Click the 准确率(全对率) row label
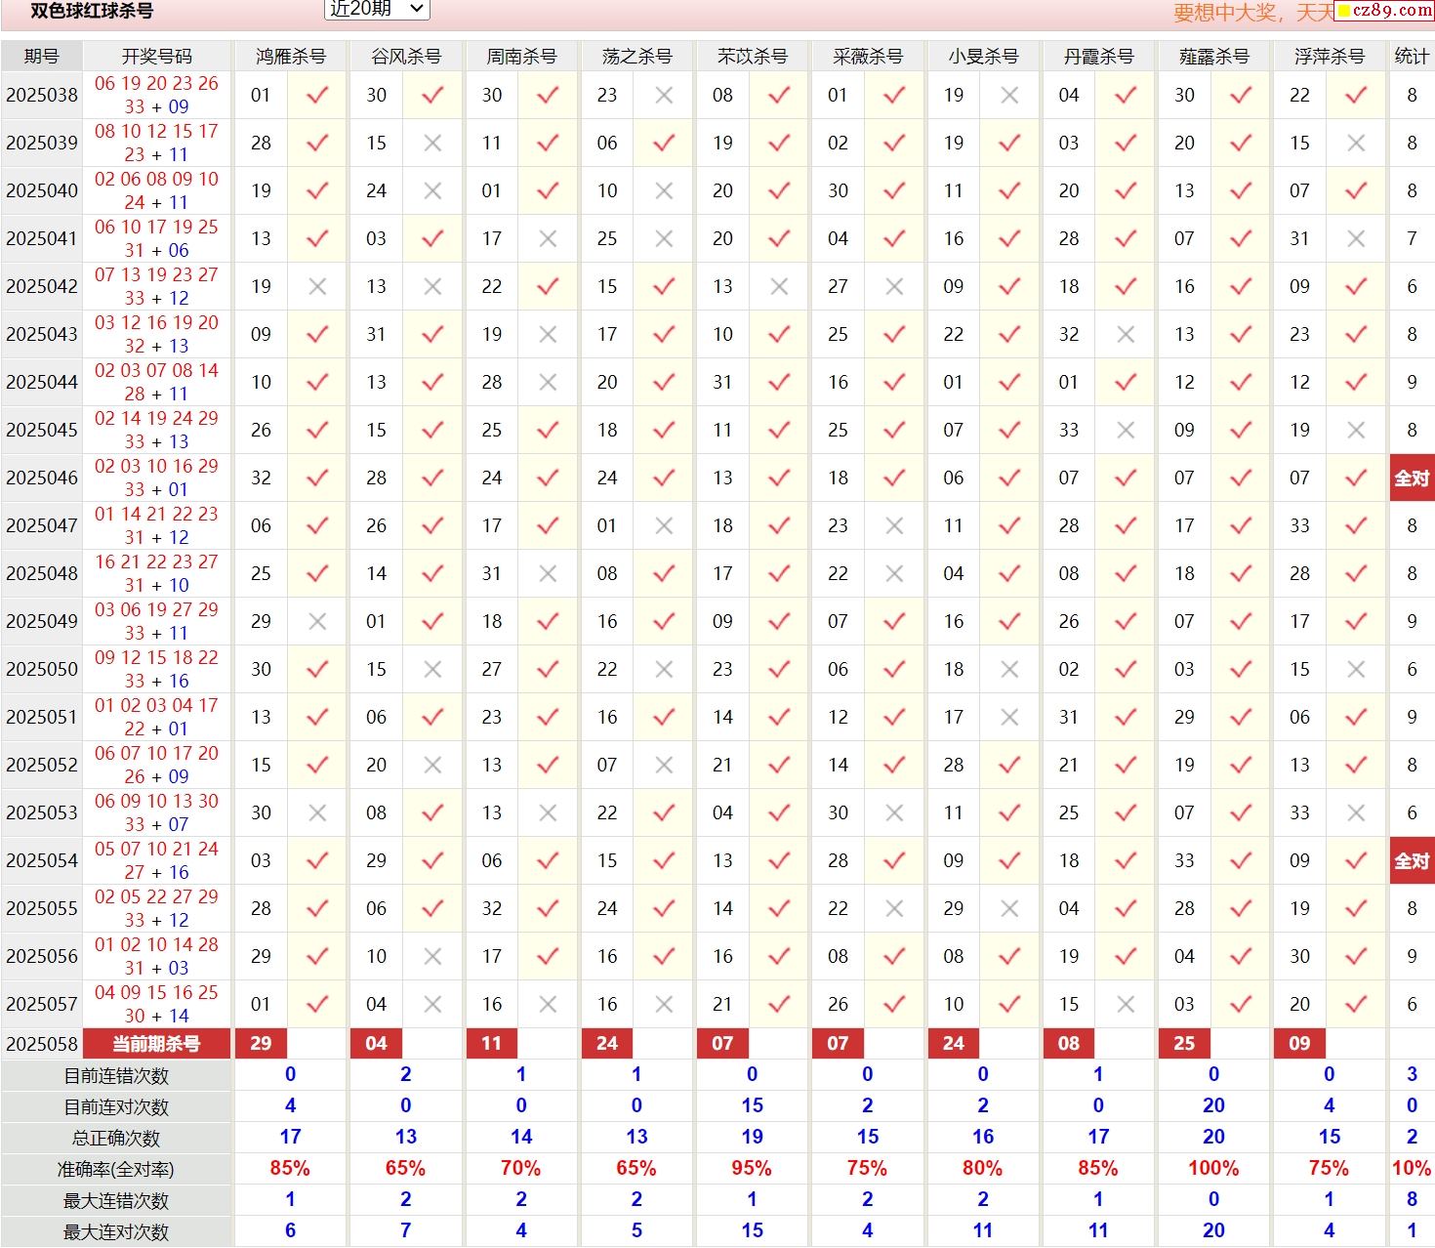This screenshot has width=1435, height=1248. [116, 1170]
